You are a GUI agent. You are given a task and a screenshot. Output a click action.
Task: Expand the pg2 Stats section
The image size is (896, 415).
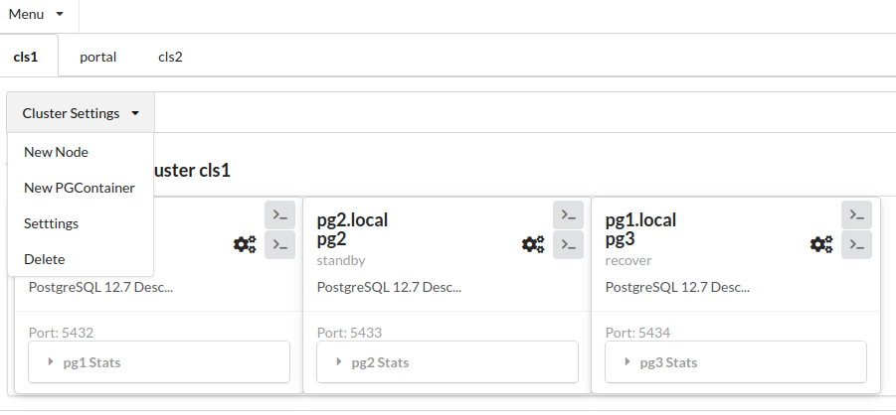point(448,362)
